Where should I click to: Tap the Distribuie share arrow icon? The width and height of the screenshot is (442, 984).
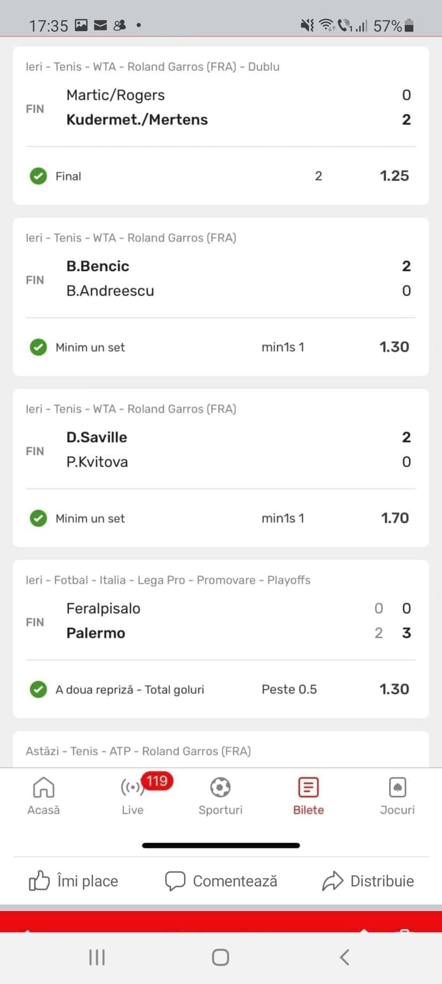[x=332, y=881]
